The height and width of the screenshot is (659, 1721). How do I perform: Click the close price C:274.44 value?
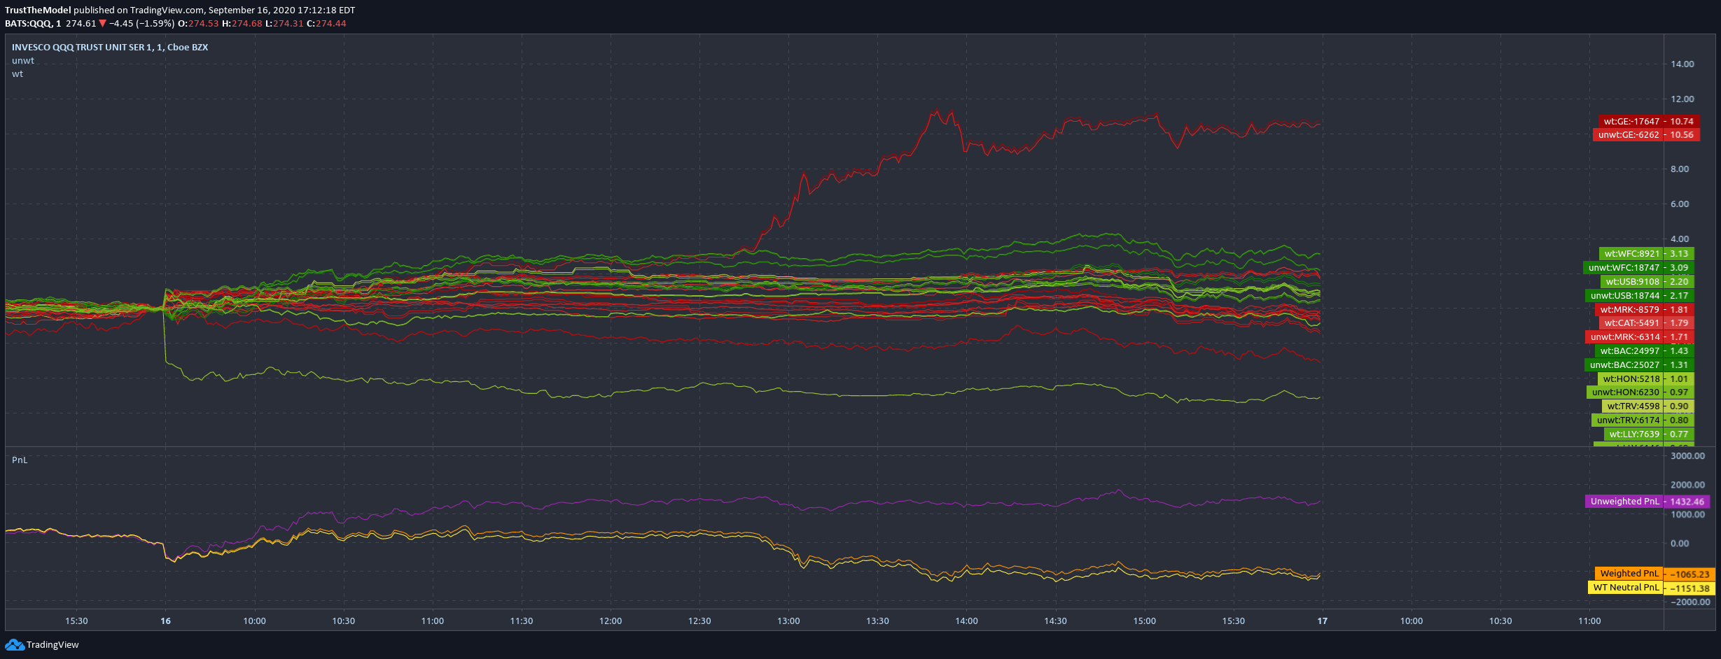point(326,23)
